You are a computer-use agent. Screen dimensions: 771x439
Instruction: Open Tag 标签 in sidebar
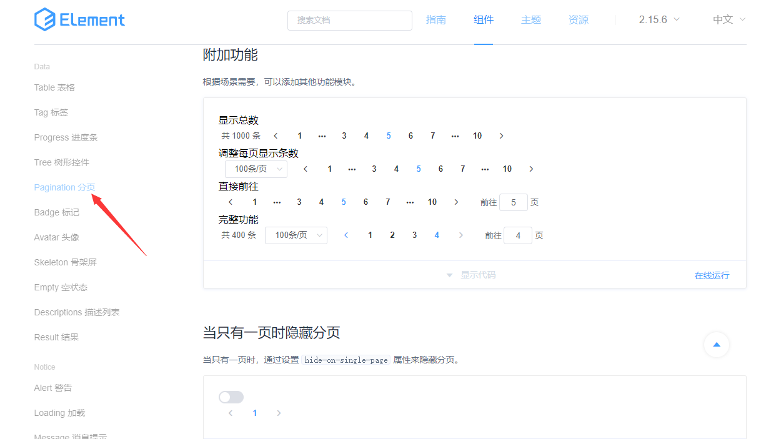point(51,112)
